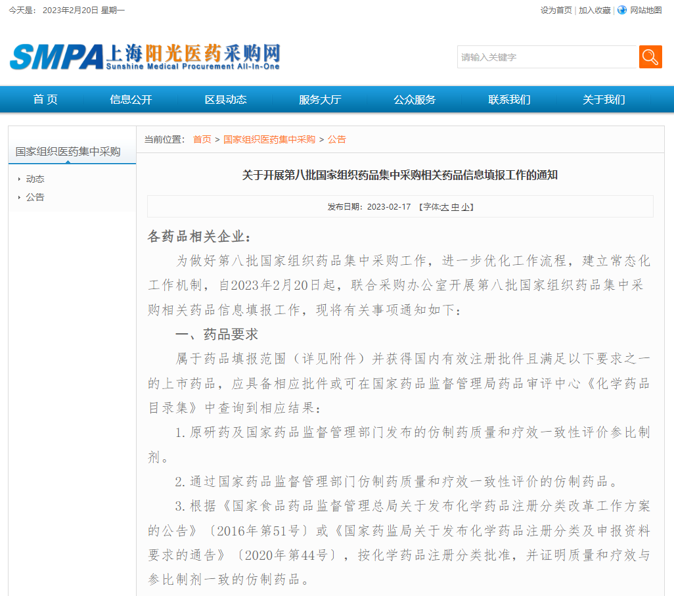Go to 区县动态 in the nav bar
This screenshot has width=674, height=596.
tap(226, 99)
